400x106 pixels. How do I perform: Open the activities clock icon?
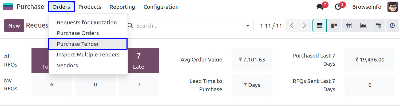point(338,7)
